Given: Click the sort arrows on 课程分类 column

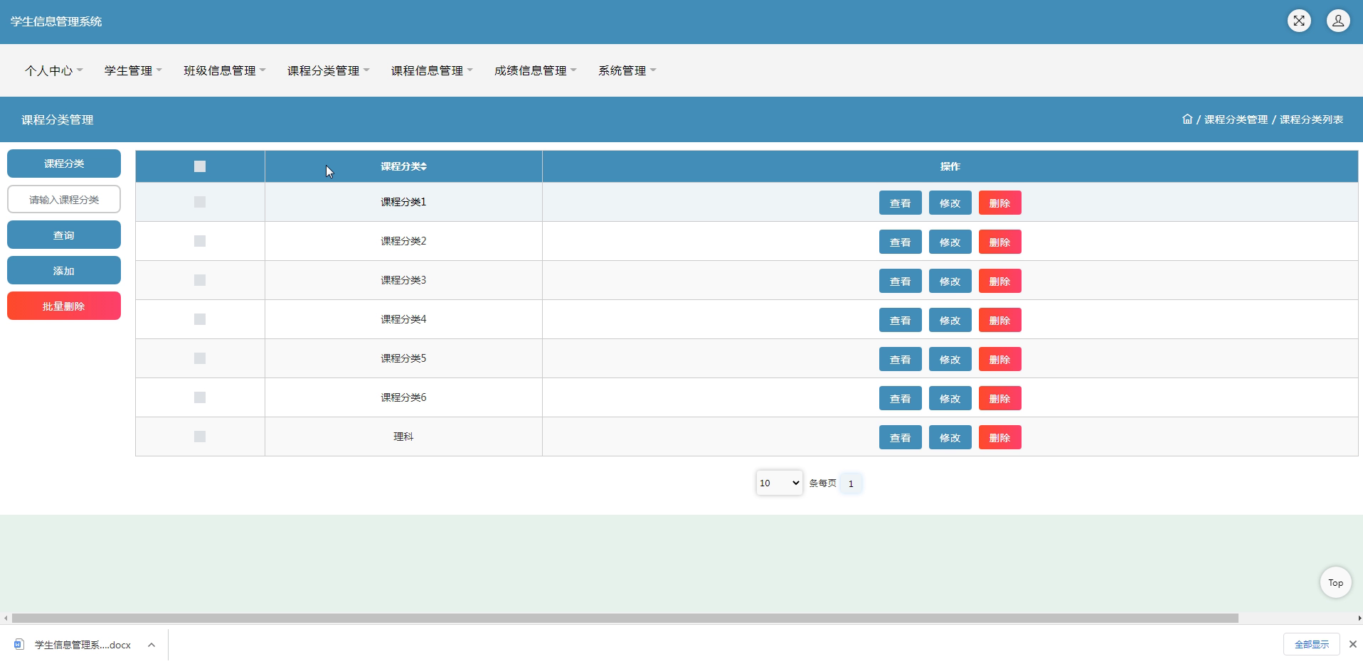Looking at the screenshot, I should coord(423,166).
